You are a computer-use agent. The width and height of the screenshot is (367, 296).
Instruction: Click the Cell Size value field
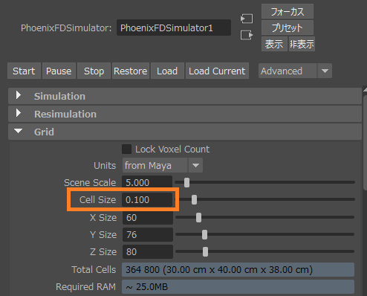(147, 199)
